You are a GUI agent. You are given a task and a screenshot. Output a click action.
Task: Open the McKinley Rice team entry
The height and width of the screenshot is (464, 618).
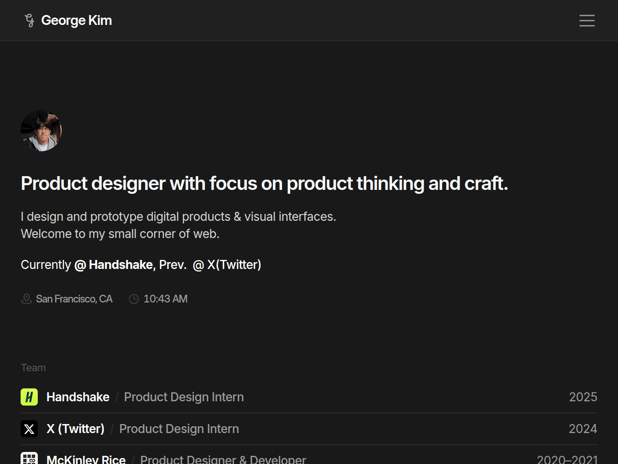tap(86, 459)
